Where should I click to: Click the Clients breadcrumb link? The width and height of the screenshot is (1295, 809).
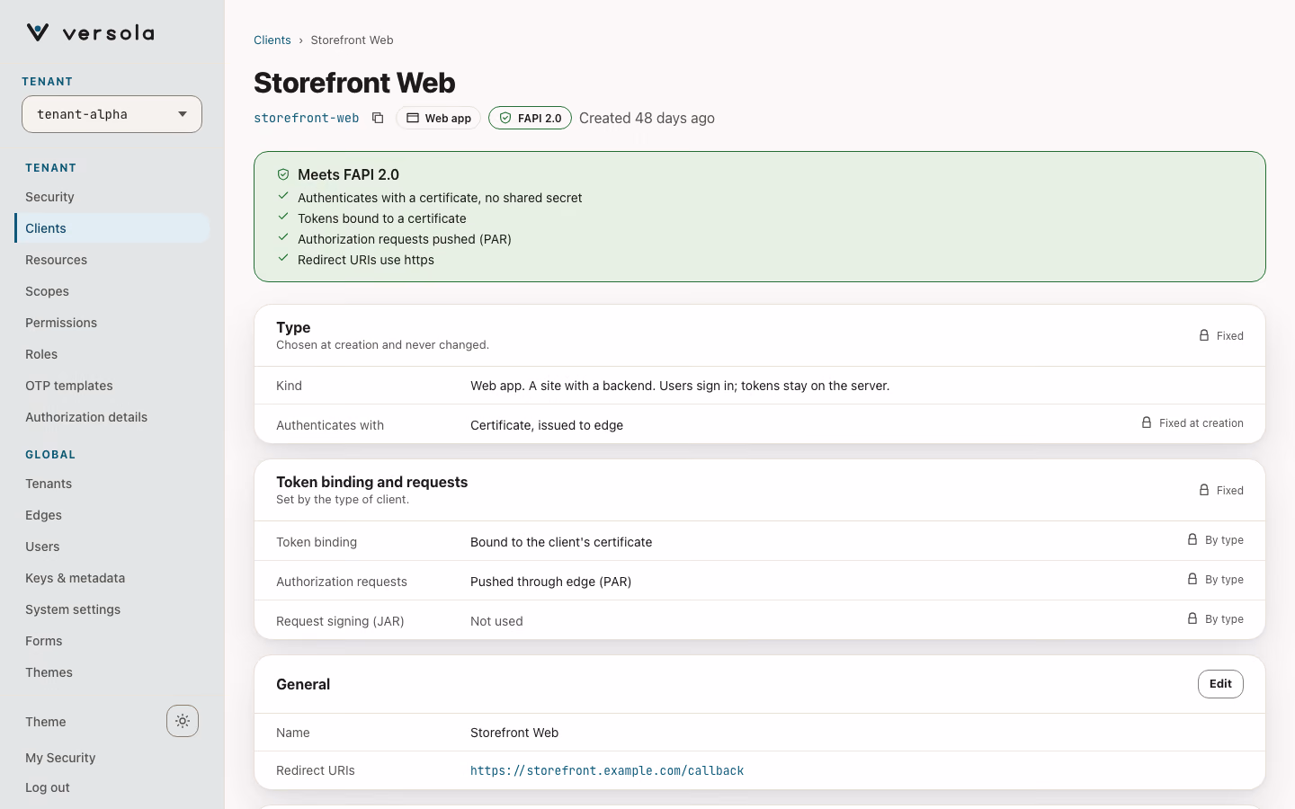(x=272, y=40)
